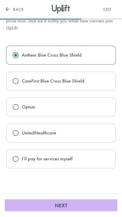Click the "Optum" label text

click(x=28, y=107)
